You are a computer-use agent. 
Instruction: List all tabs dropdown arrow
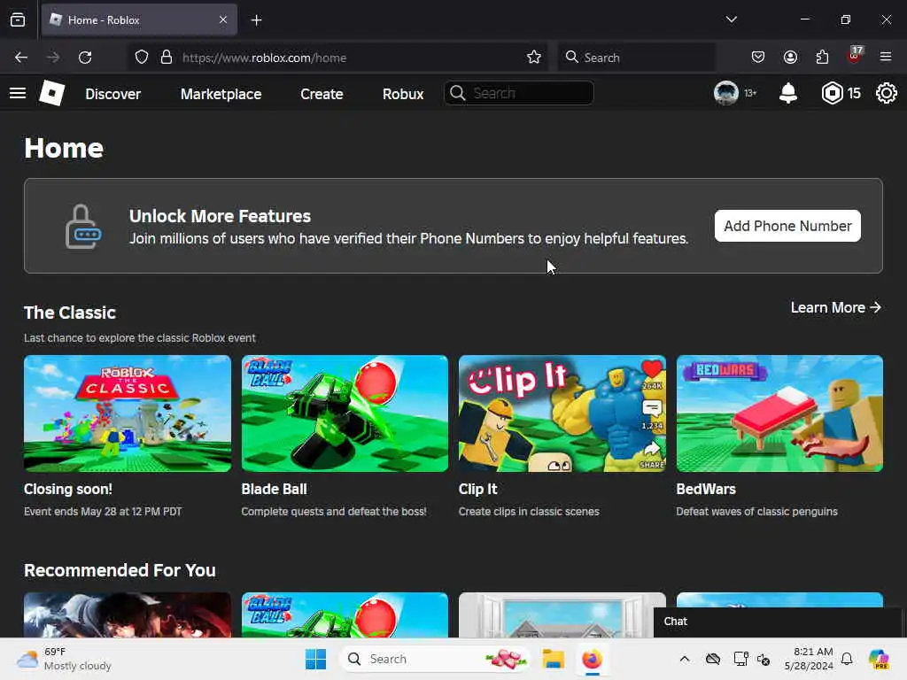pyautogui.click(x=731, y=19)
